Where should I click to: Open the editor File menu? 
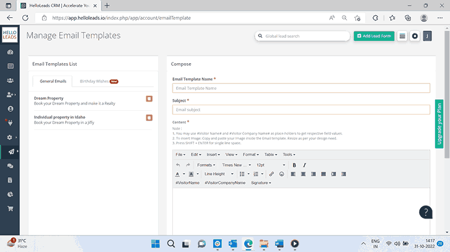(180, 155)
